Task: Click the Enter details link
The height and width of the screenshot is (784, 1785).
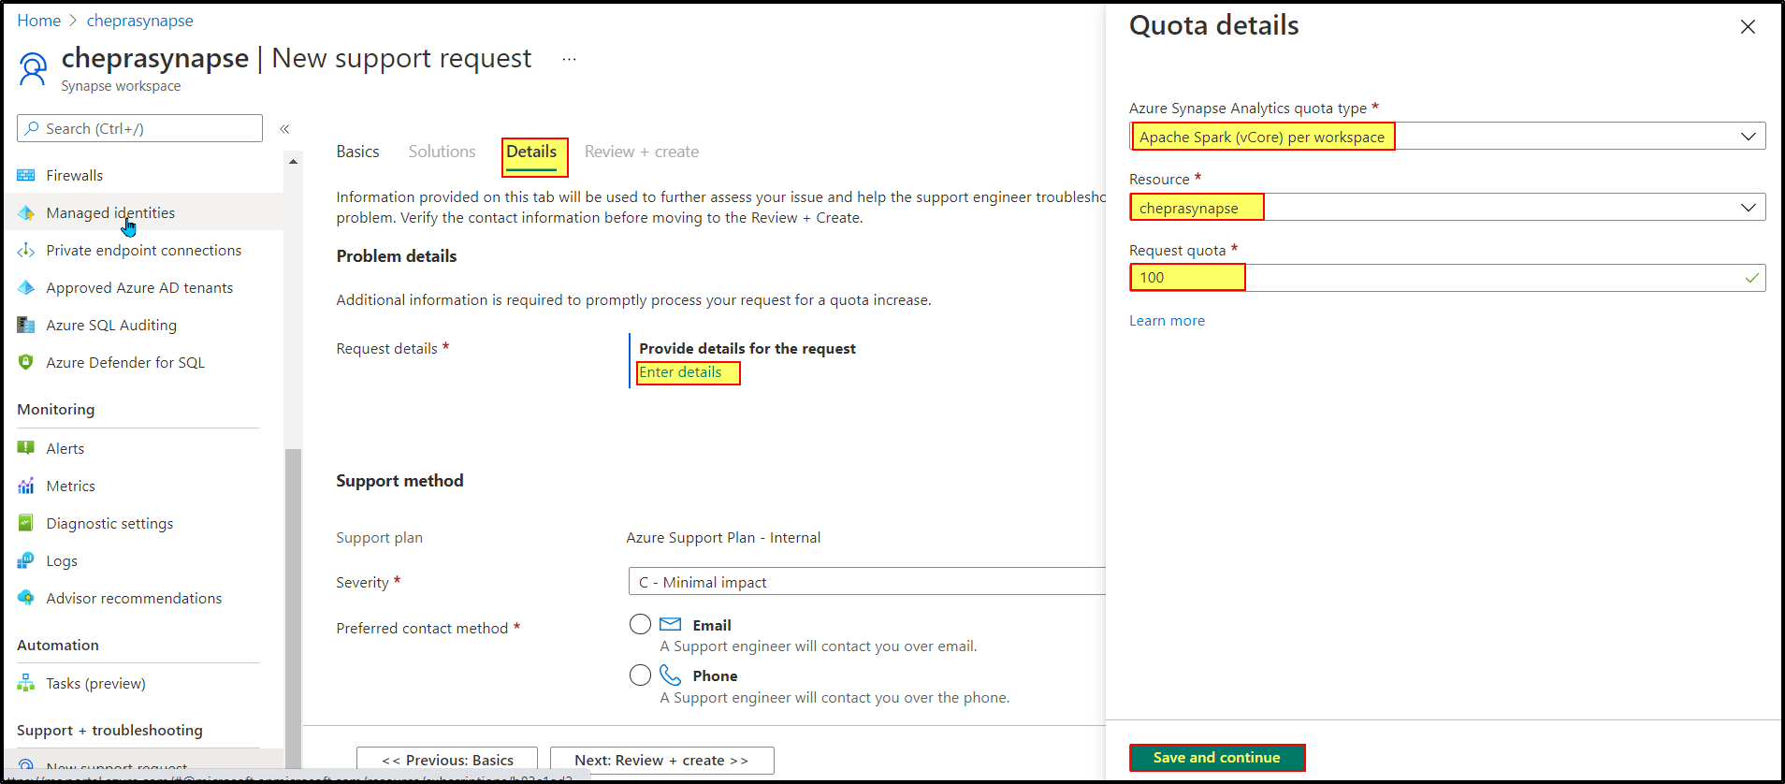Action: [x=680, y=372]
